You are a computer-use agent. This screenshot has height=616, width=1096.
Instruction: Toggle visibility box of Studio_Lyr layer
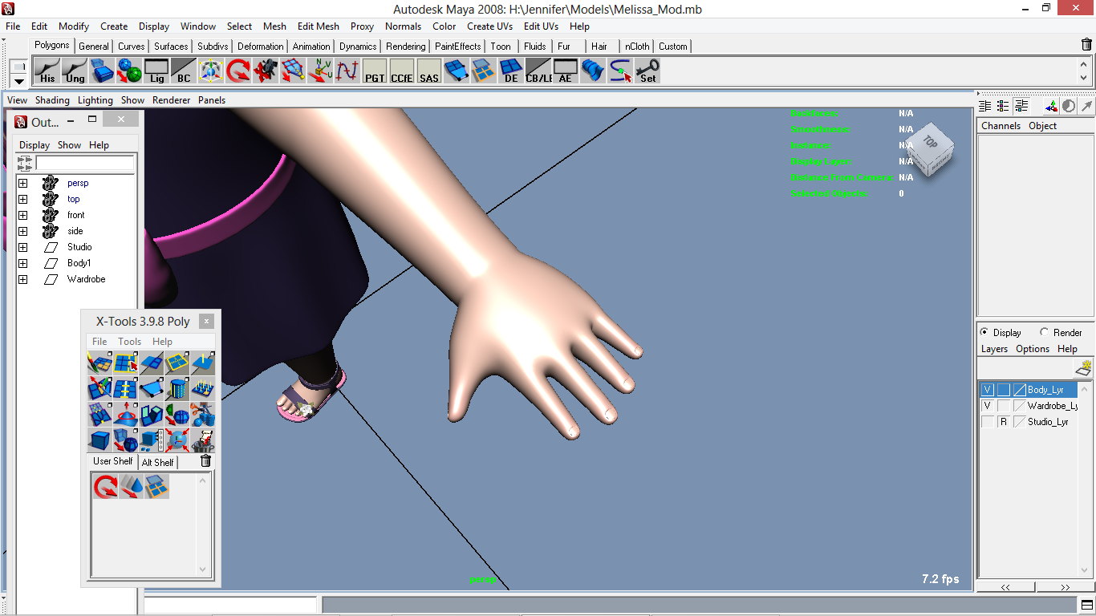click(988, 422)
